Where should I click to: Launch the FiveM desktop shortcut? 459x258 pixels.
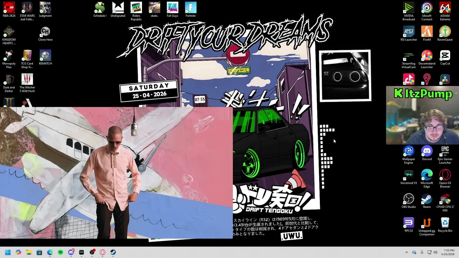pyautogui.click(x=427, y=34)
